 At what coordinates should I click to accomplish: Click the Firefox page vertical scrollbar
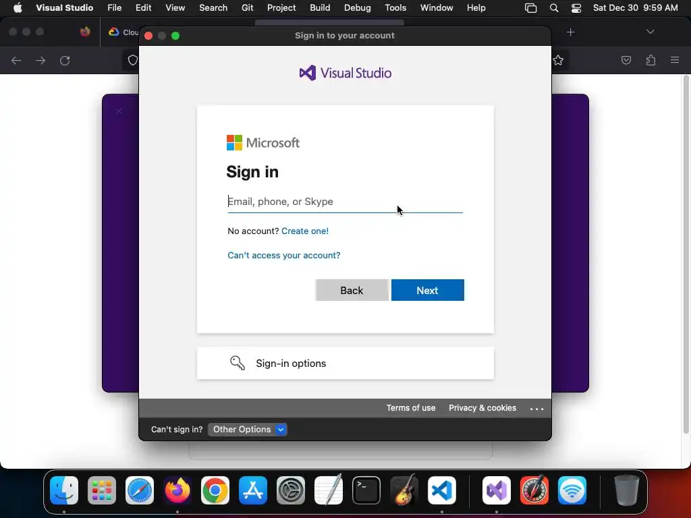(x=686, y=254)
